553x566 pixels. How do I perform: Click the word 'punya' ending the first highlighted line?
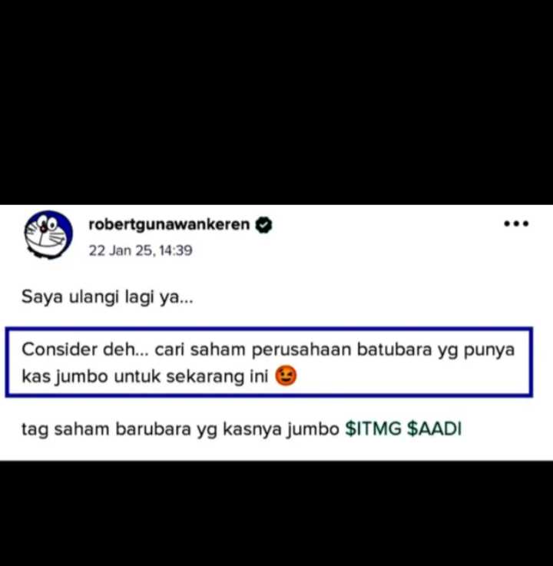(x=488, y=350)
